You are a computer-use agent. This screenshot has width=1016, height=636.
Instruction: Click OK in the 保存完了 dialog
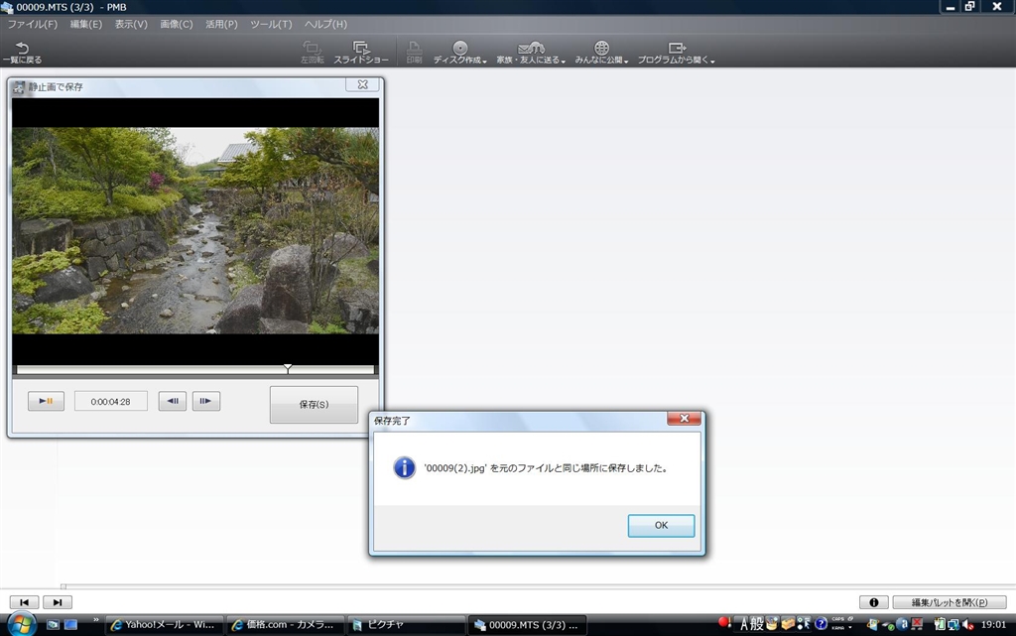(661, 526)
